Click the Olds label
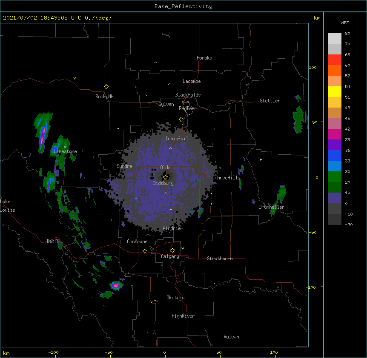367x358 pixels. click(165, 168)
